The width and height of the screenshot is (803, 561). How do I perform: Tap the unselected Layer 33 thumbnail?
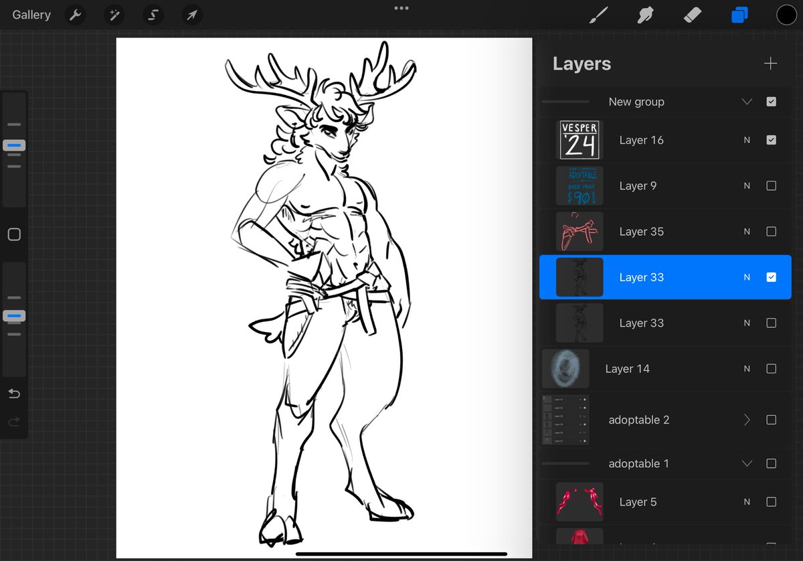pyautogui.click(x=579, y=323)
